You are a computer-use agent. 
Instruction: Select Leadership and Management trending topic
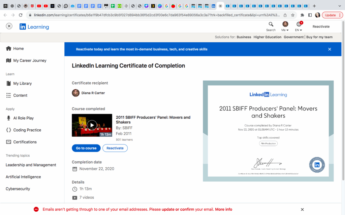(31, 165)
